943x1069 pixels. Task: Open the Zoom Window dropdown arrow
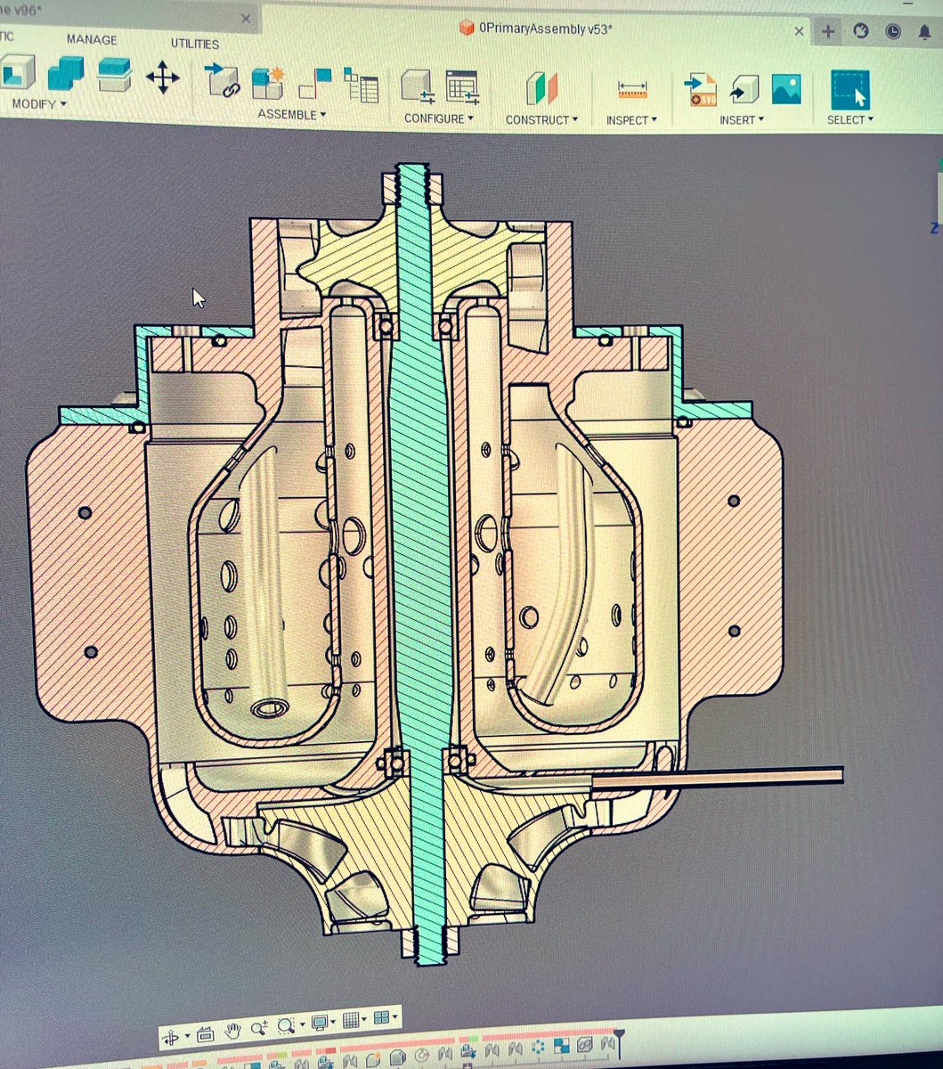301,1025
